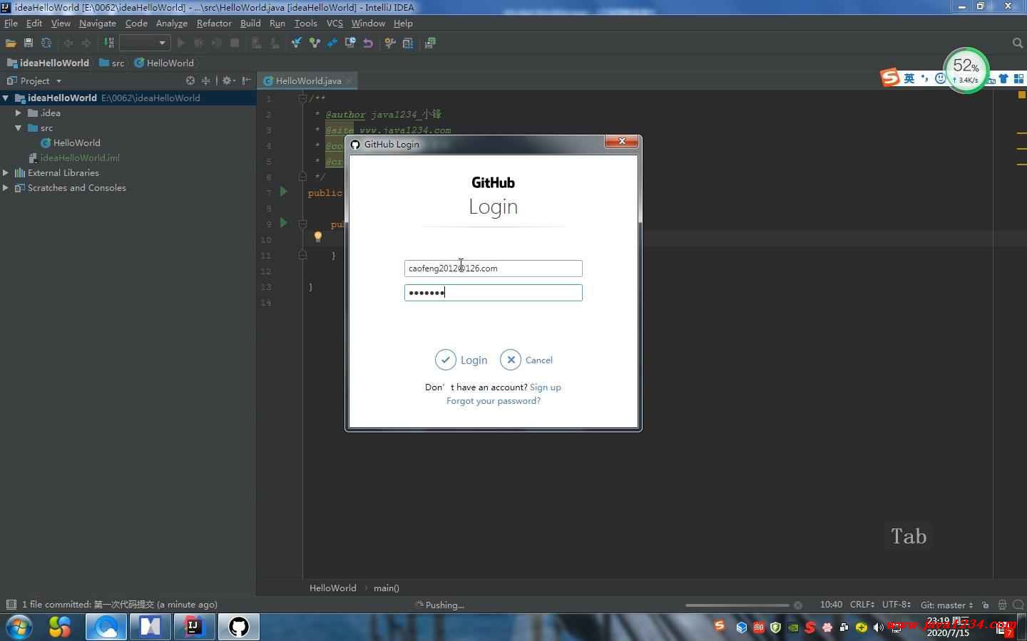Hide the Project tool window

pyautogui.click(x=246, y=80)
